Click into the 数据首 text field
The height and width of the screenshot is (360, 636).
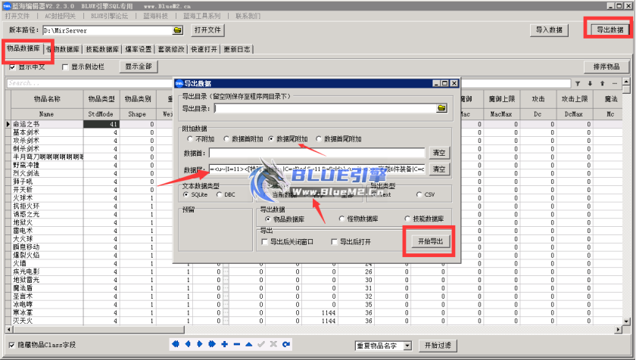point(322,152)
